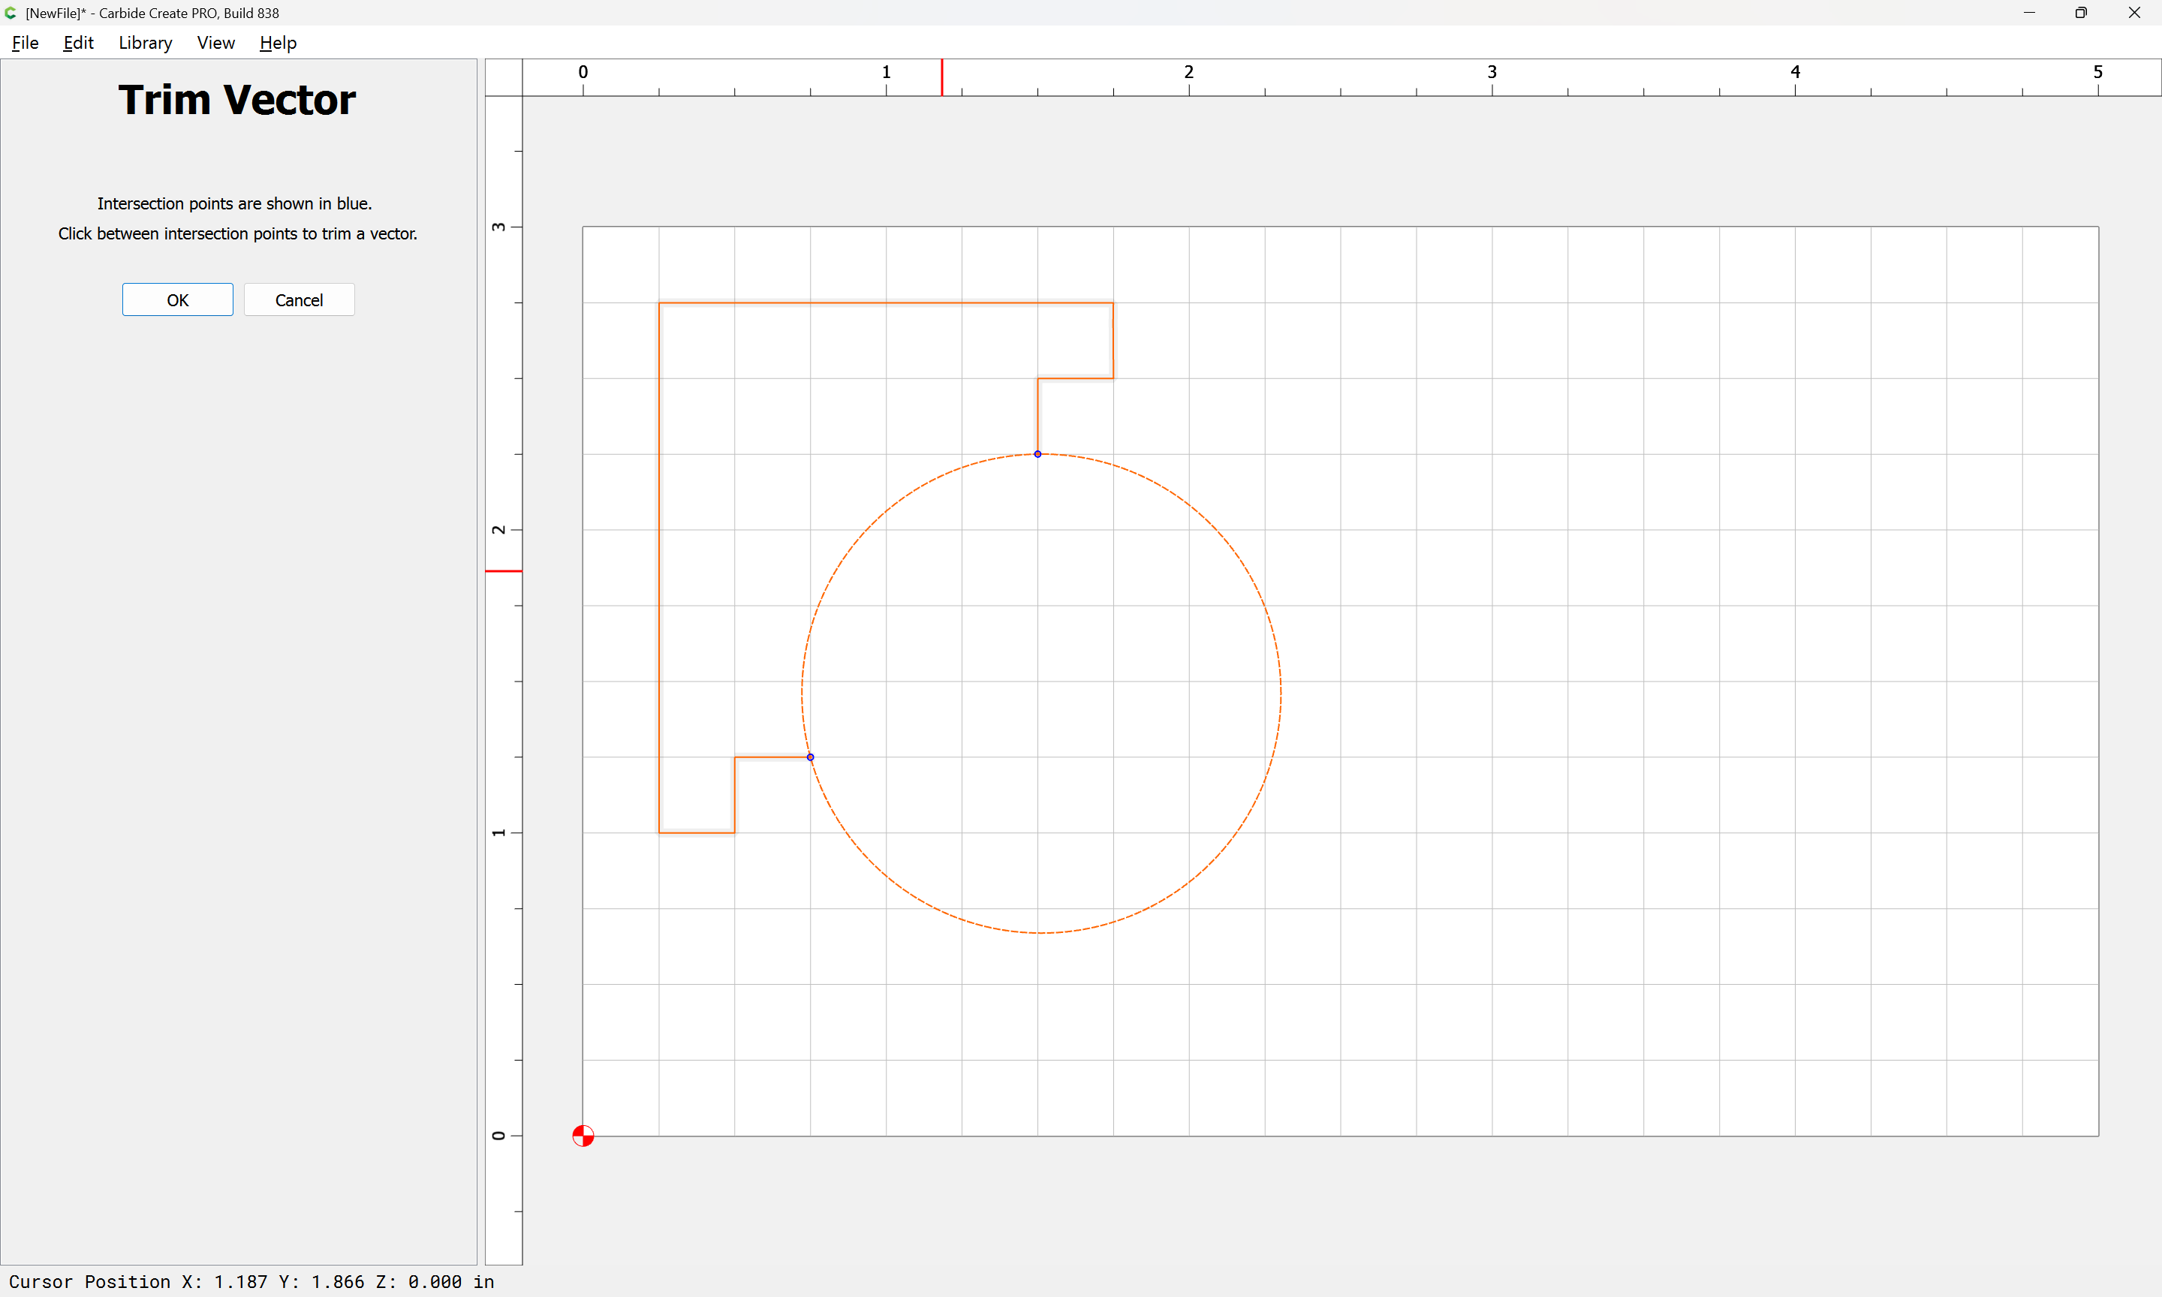Trim the dashed circle's right-side arc
The width and height of the screenshot is (2162, 1297).
point(1280,693)
